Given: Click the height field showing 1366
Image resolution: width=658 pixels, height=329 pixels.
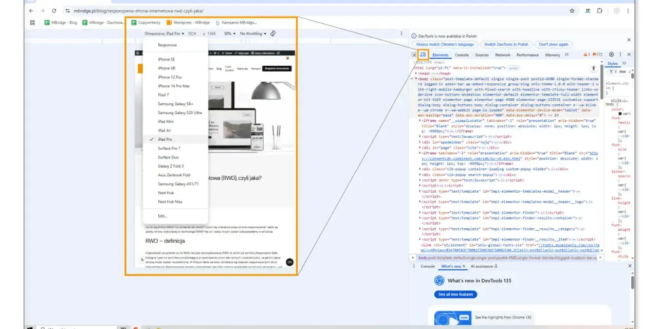Looking at the screenshot, I should (211, 33).
